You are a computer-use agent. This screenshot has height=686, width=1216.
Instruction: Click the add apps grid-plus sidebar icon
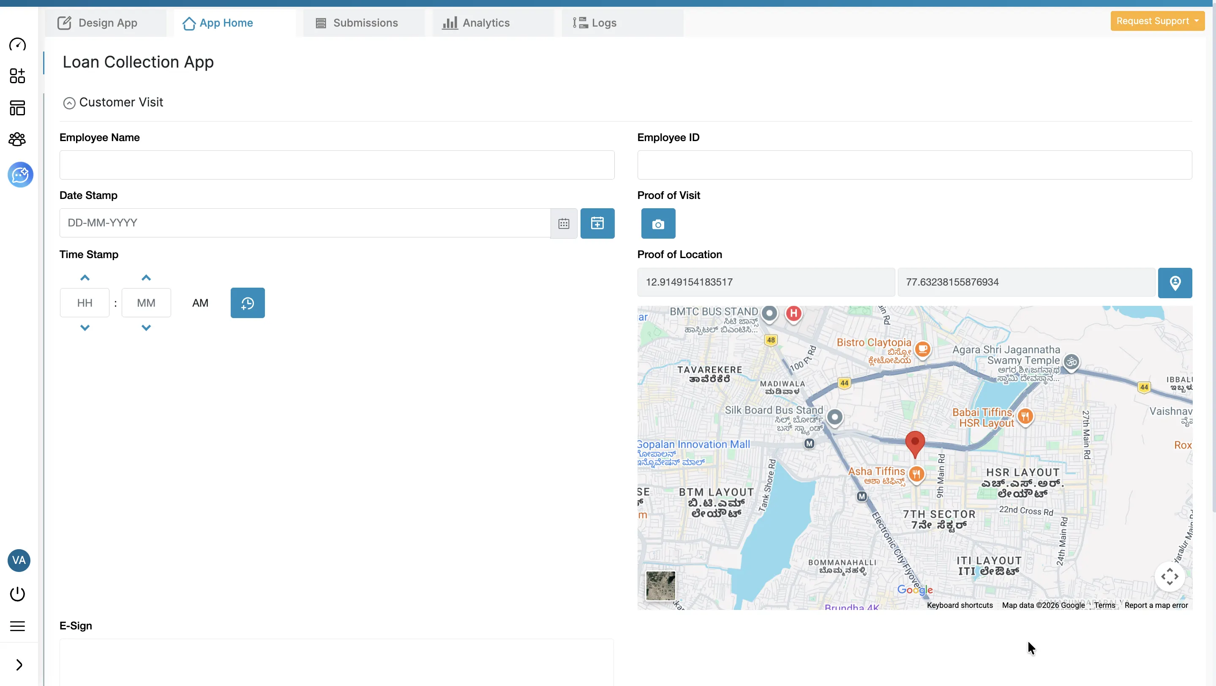coord(17,76)
